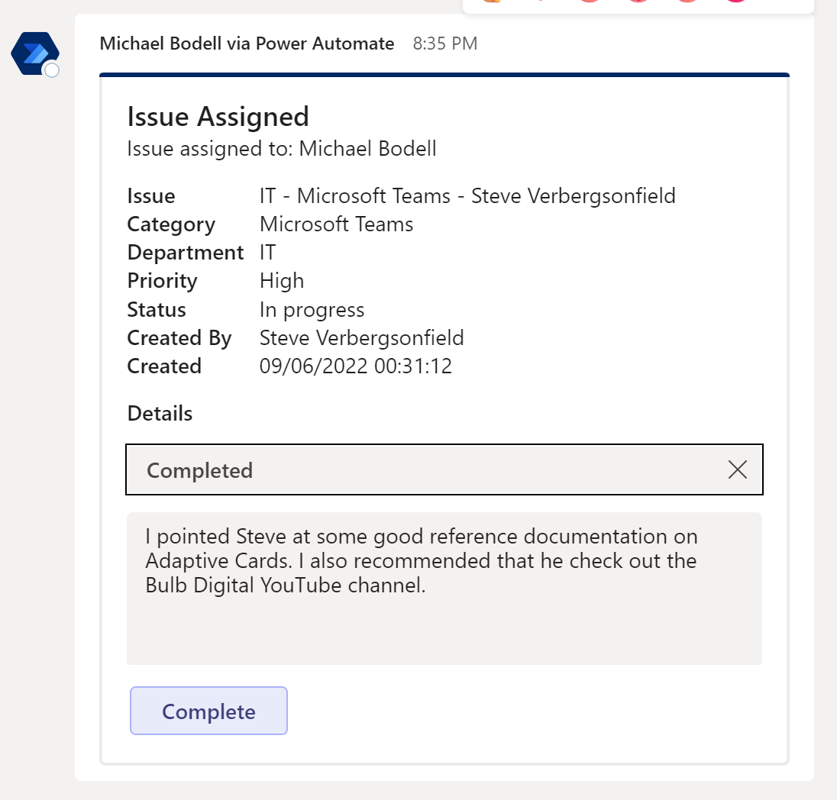Click the In progress status value

[x=312, y=309]
